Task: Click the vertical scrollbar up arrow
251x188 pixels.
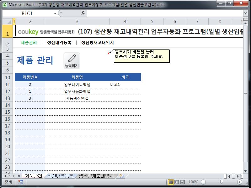Action: [246, 23]
